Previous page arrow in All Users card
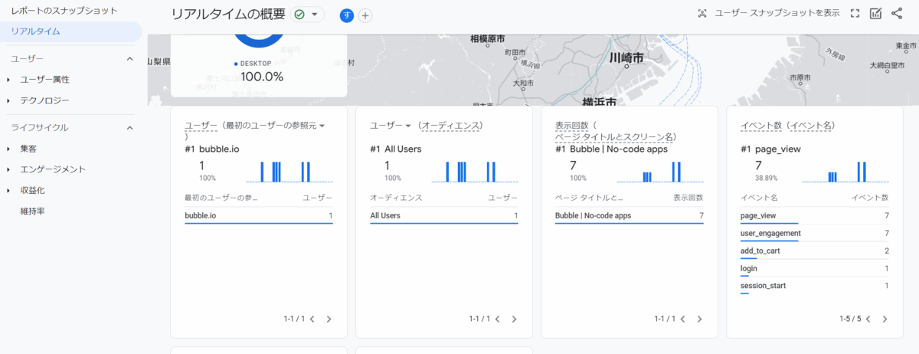Screen dimensions: 919x354 point(497,319)
